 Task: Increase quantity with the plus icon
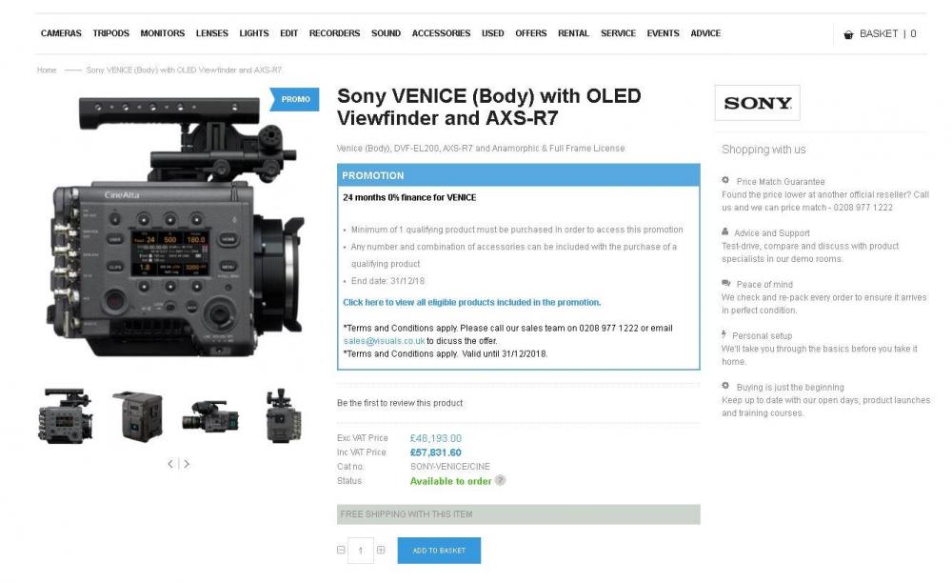381,550
